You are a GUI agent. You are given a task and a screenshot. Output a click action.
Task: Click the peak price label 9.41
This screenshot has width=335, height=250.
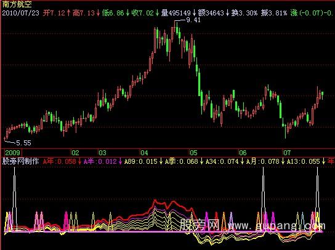[193, 20]
